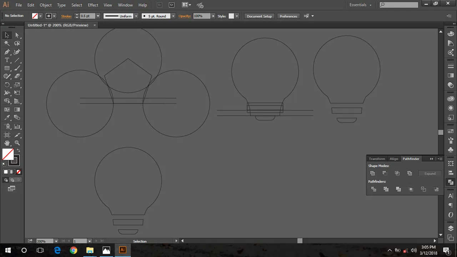Select the Zoom tool

[17, 143]
